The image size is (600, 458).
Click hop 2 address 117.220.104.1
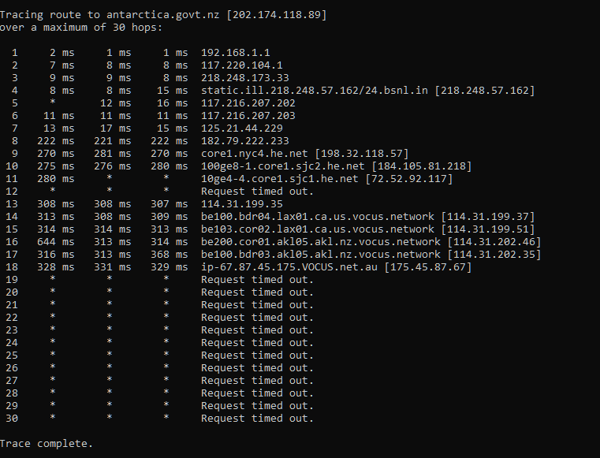pyautogui.click(x=242, y=65)
